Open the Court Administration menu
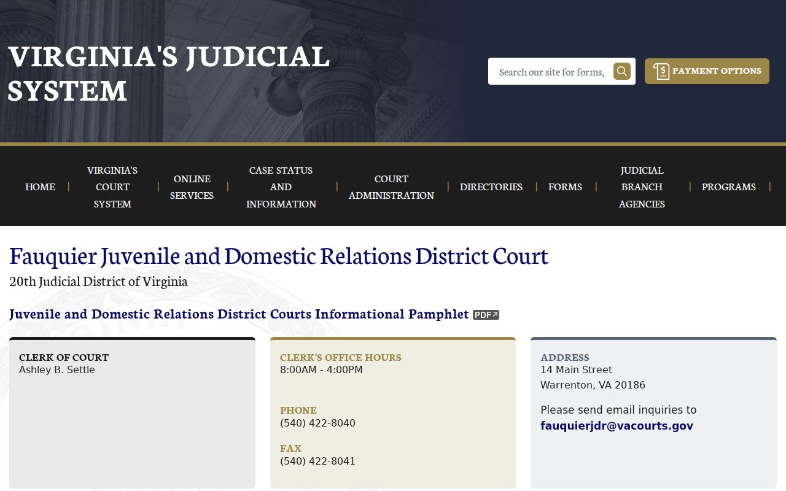Screen dimensions: 786x491 (x=391, y=187)
